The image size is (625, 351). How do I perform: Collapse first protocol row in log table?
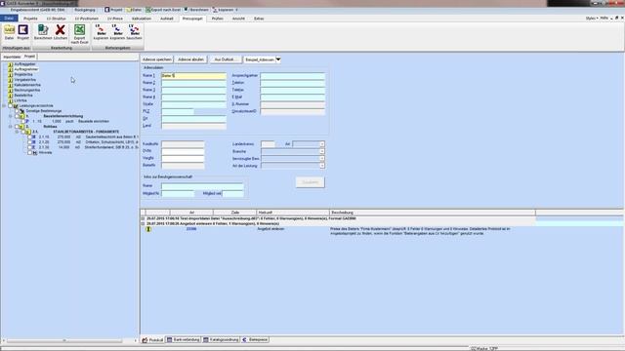143,218
